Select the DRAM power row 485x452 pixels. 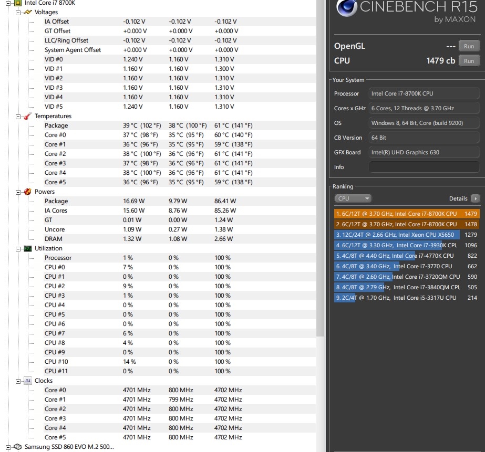click(x=179, y=239)
